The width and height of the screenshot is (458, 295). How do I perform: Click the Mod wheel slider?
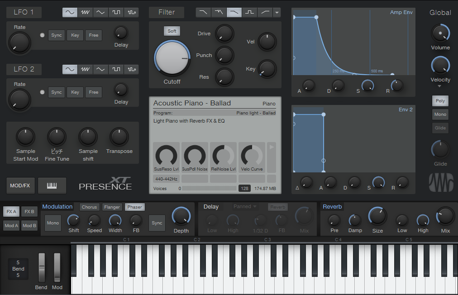[x=57, y=268]
